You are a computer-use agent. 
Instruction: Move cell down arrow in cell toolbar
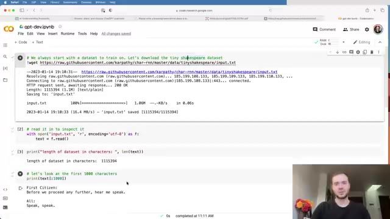[337, 52]
